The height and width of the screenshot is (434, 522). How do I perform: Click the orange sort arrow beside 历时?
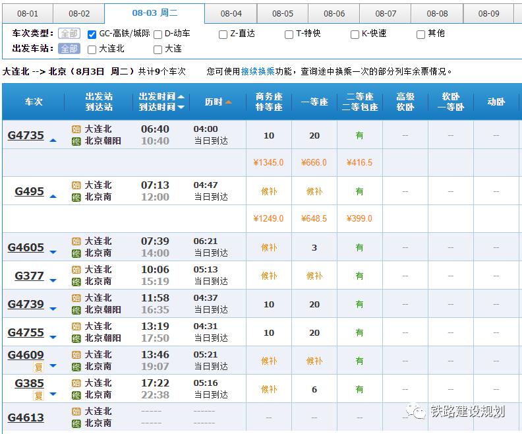[228, 102]
